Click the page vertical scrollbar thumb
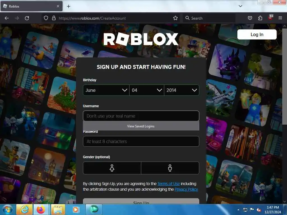 284,76
